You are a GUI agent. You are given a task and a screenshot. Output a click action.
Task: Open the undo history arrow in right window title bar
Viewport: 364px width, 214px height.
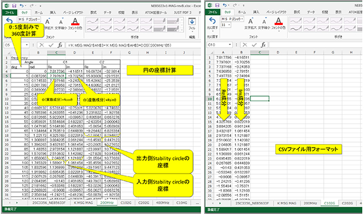[228, 5]
